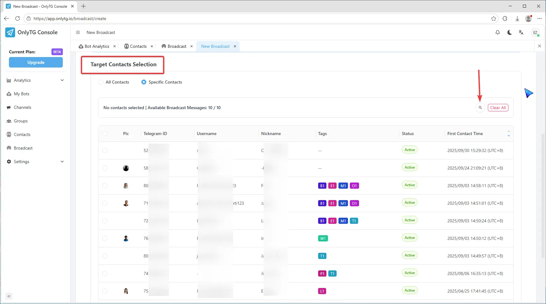Click the search contacts magnifier icon
Image resolution: width=546 pixels, height=304 pixels.
tap(480, 108)
